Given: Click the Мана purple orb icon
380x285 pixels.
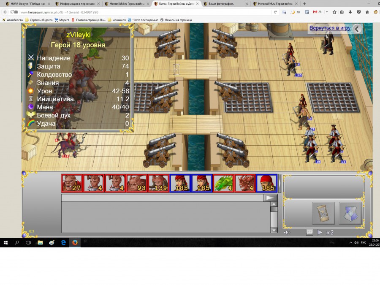Looking at the screenshot, I should coord(30,107).
